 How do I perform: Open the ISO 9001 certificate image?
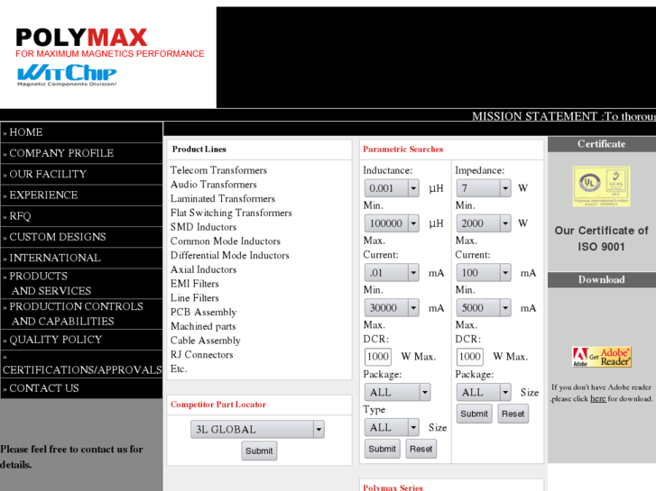tap(601, 186)
